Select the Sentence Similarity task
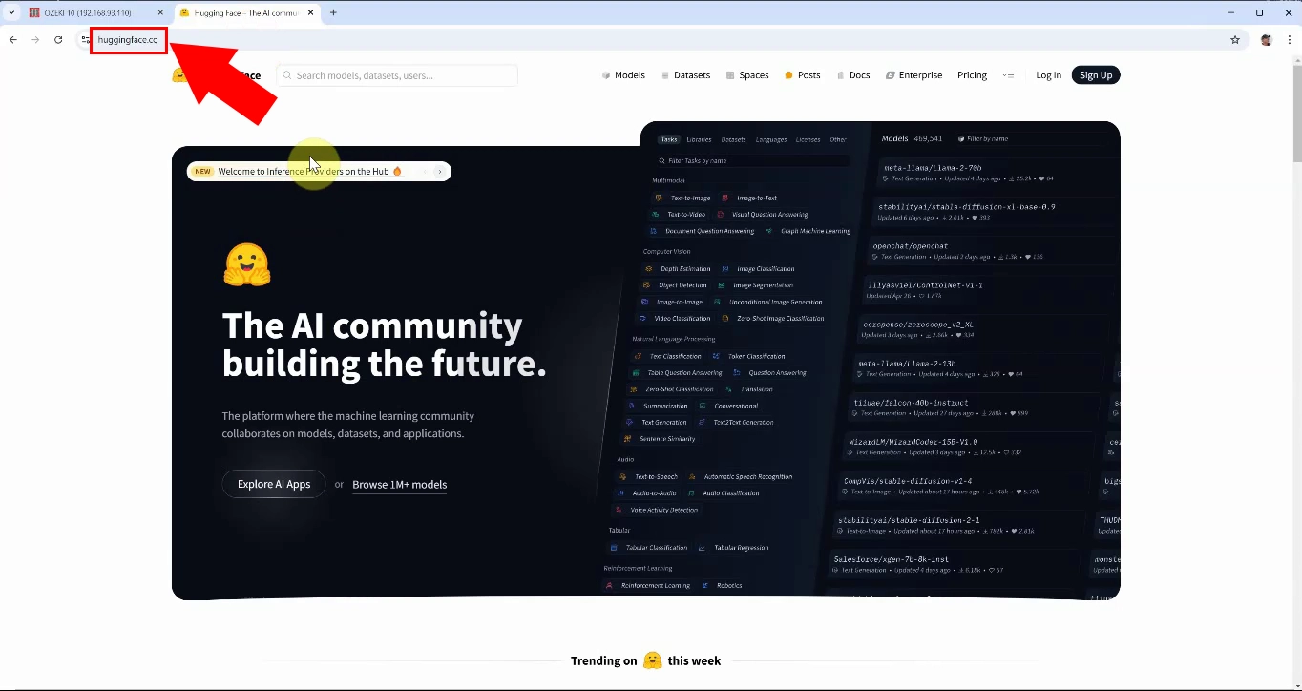This screenshot has height=691, width=1302. coord(660,439)
